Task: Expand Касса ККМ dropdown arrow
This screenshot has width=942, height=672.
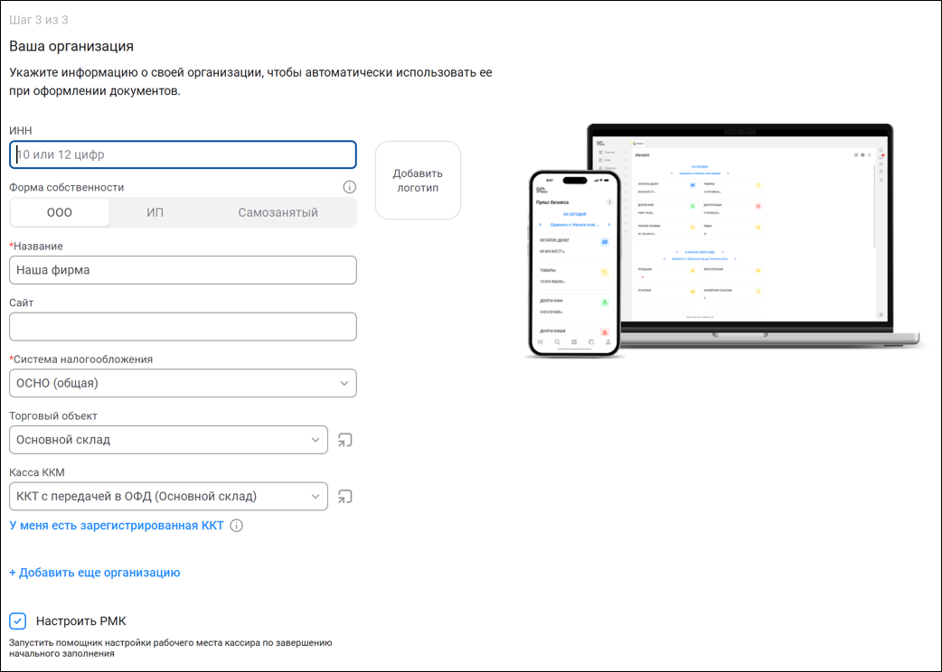Action: click(x=315, y=496)
